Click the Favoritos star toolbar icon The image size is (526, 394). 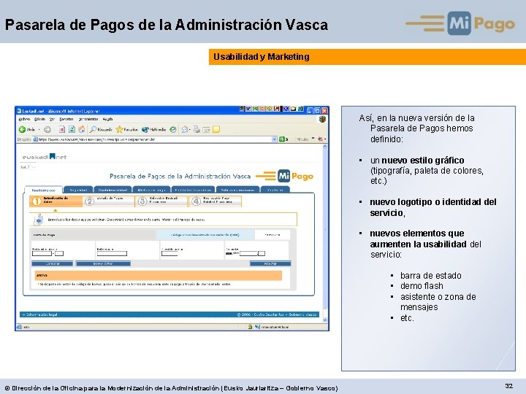tap(119, 129)
